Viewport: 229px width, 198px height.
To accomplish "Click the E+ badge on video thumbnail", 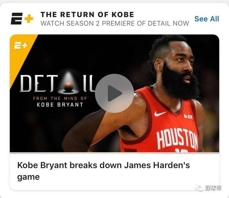I will 21,45.
